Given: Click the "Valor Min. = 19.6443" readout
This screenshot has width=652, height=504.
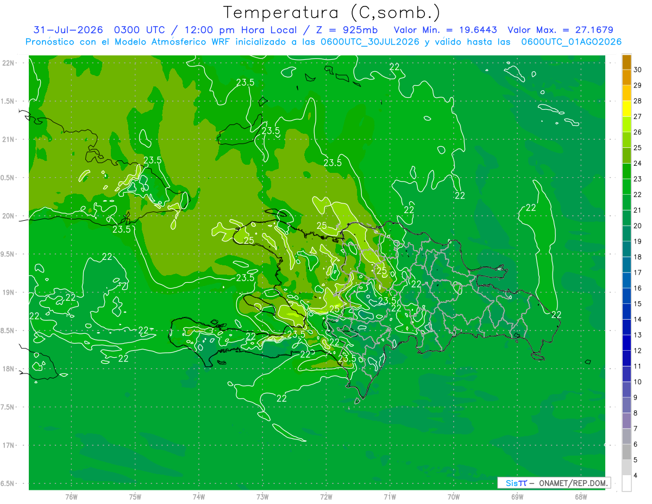Looking at the screenshot, I should click(446, 30).
